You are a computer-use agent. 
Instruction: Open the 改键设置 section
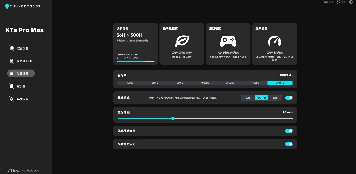tap(21, 48)
